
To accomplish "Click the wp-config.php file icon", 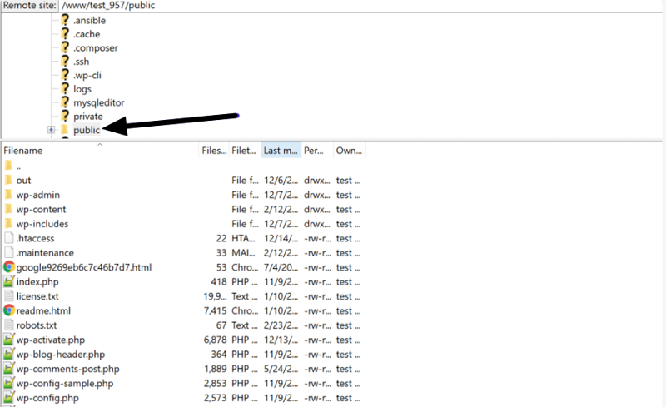I will tap(9, 398).
